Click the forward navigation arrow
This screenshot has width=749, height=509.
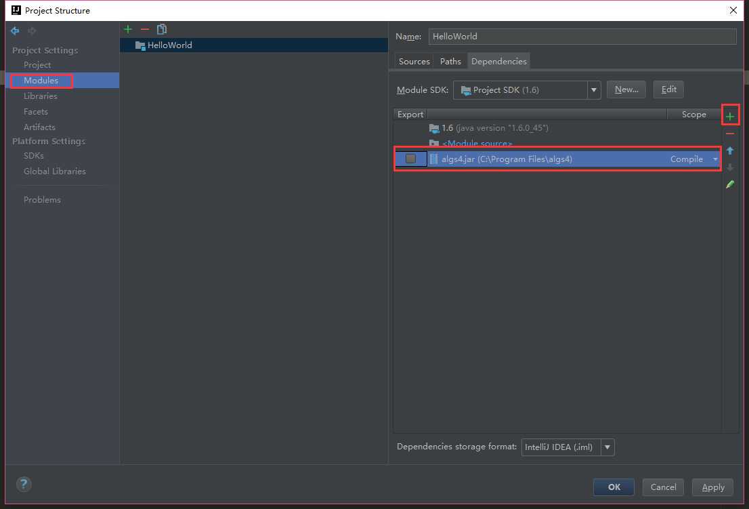click(x=32, y=31)
